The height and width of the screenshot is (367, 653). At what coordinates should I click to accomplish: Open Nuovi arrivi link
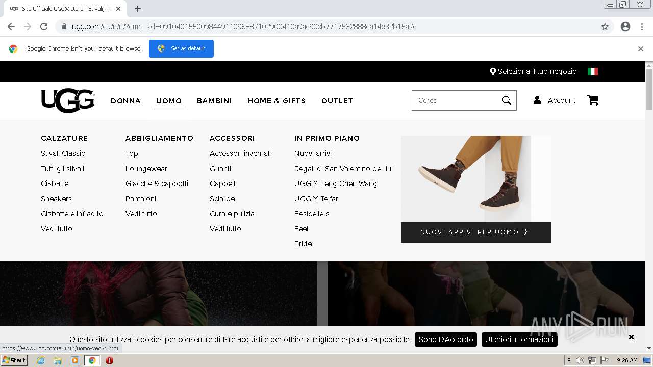[313, 153]
